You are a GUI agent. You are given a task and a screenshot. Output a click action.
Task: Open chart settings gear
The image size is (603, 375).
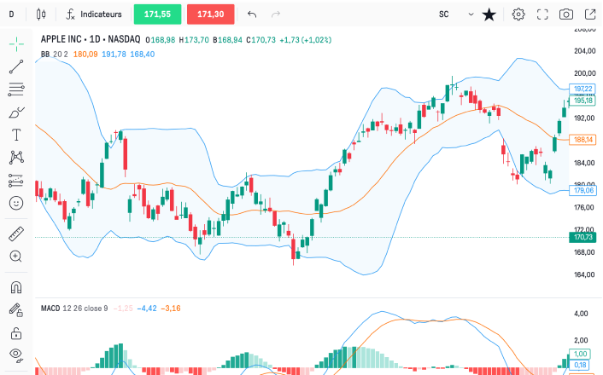tap(518, 14)
